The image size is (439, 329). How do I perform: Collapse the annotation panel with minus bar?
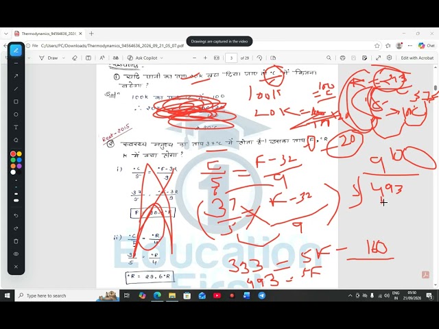16,63
